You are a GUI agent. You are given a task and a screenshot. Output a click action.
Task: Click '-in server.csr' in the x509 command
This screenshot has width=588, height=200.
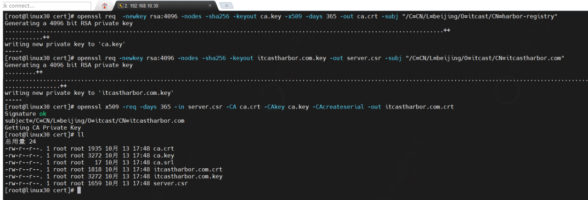pos(199,107)
